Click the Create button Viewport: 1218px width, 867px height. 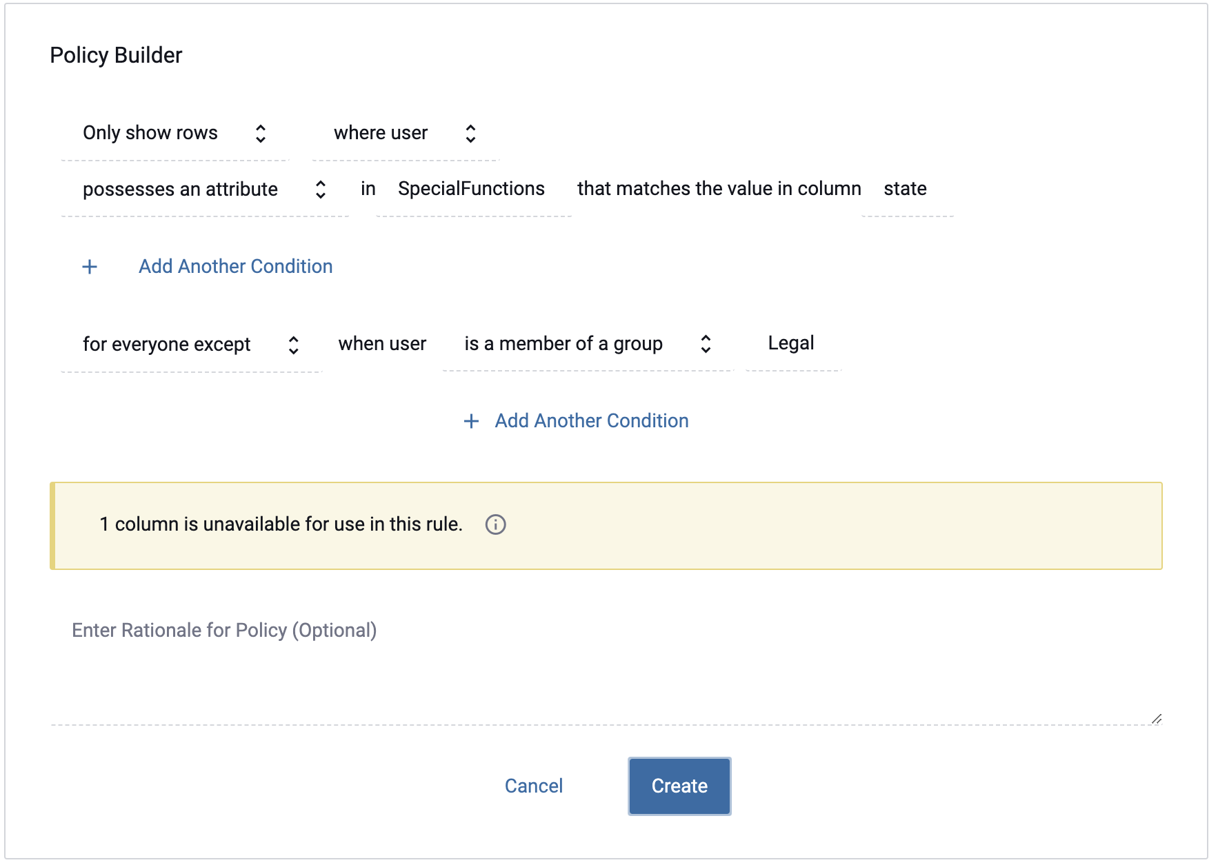point(679,786)
